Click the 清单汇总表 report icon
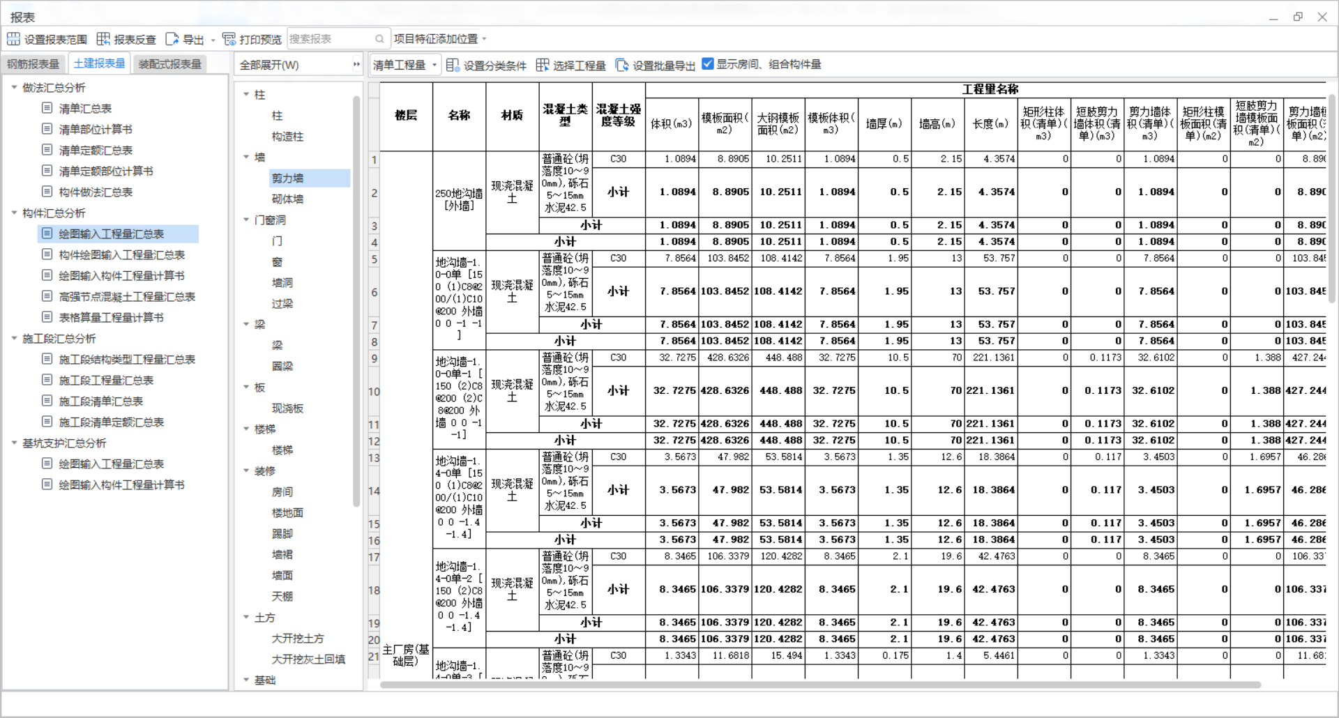This screenshot has width=1339, height=718. point(47,108)
